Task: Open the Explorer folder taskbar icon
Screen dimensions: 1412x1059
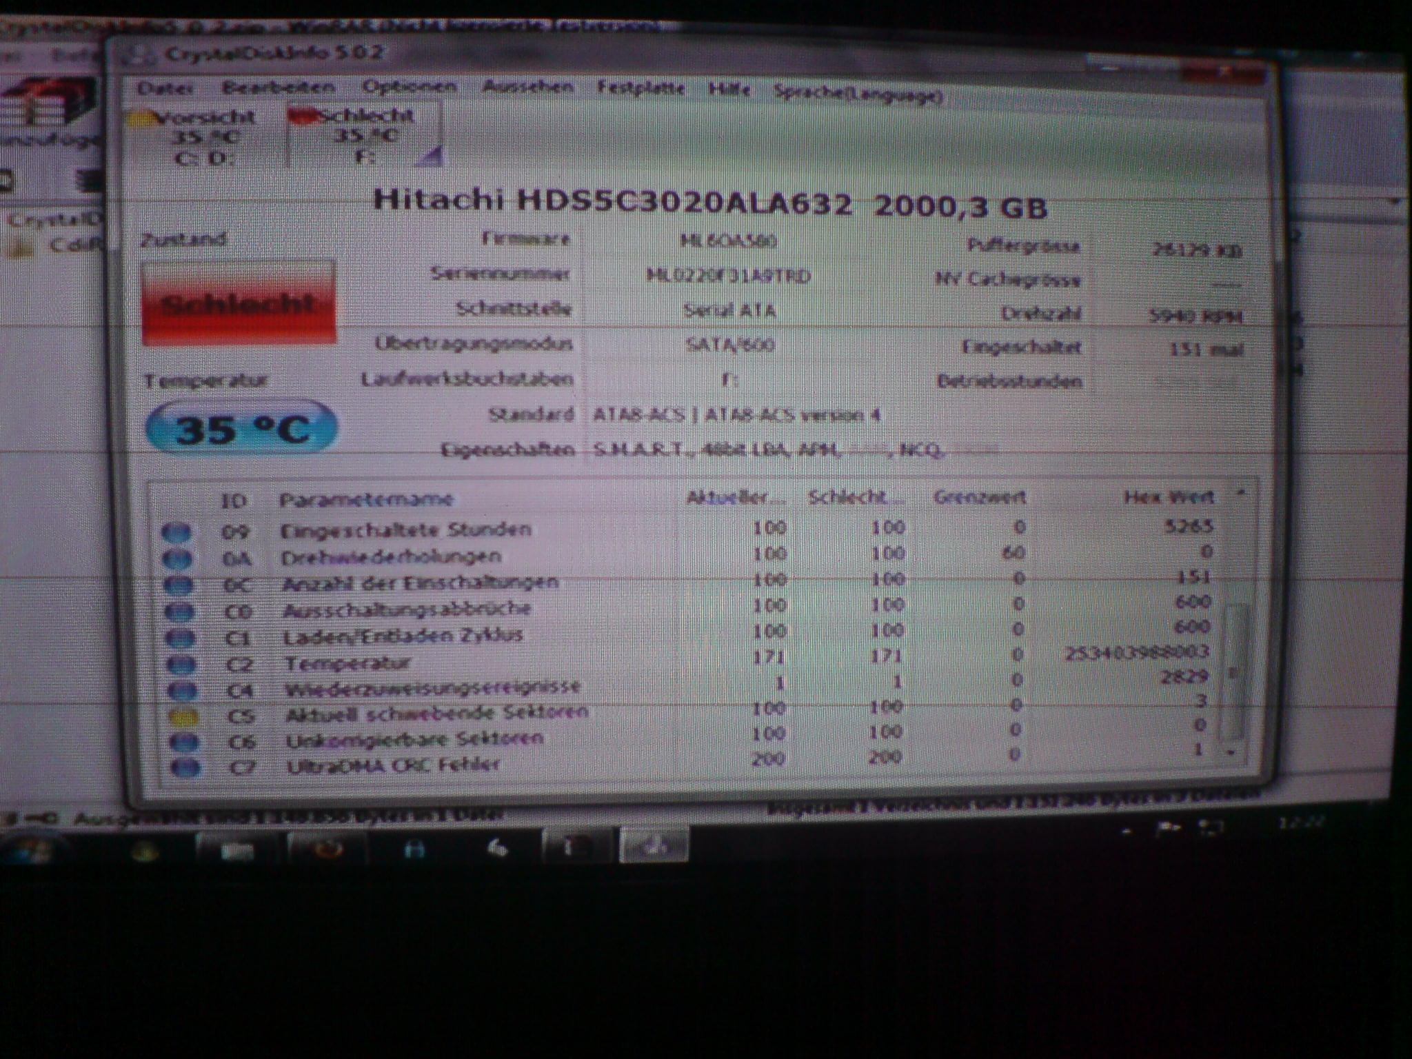Action: click(236, 849)
